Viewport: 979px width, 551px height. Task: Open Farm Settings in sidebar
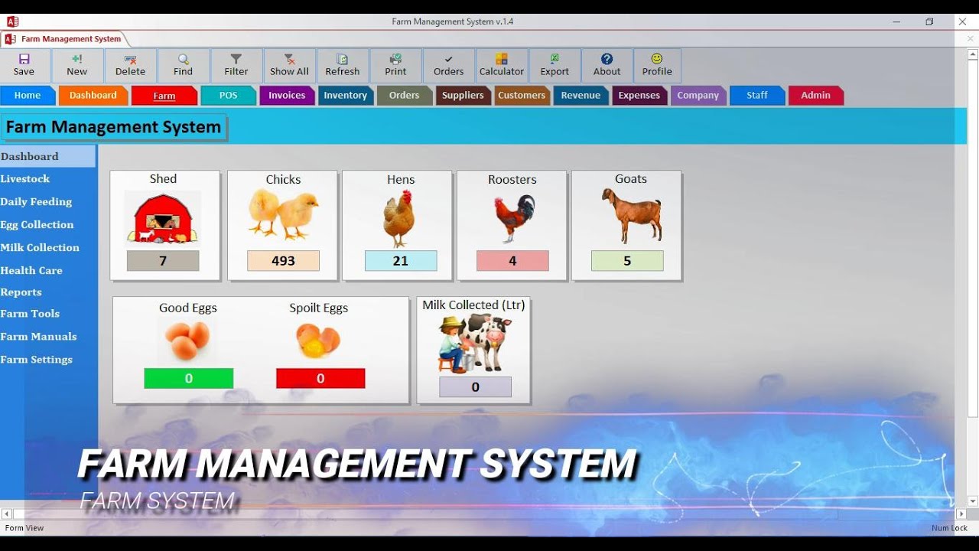(37, 360)
